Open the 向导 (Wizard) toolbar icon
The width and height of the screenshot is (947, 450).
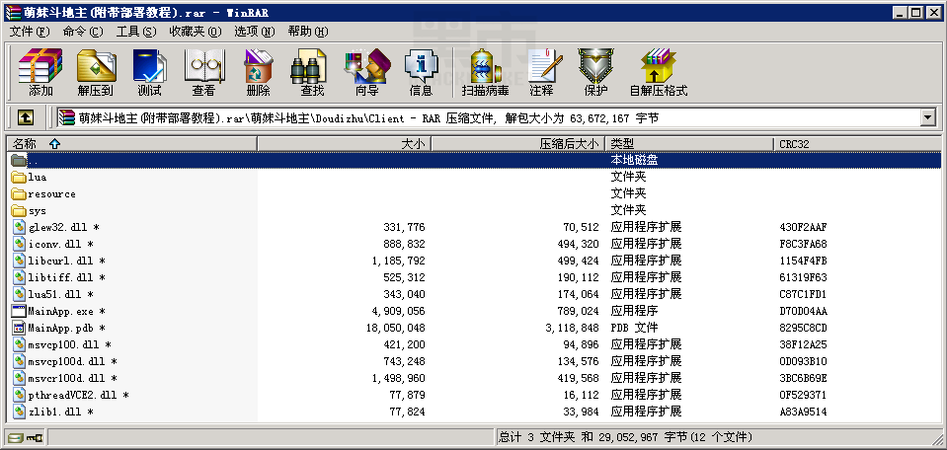366,66
